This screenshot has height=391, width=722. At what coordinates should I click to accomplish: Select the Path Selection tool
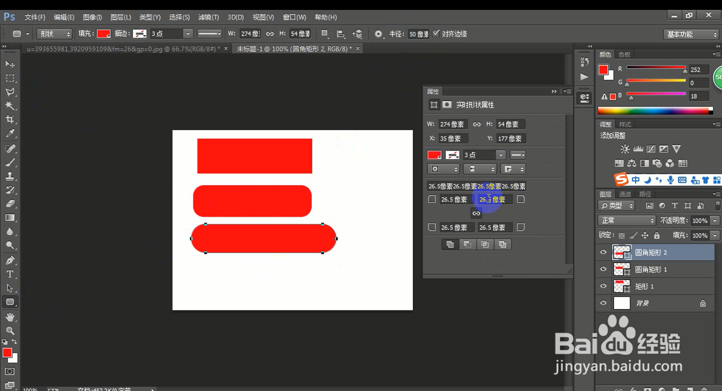(10, 288)
